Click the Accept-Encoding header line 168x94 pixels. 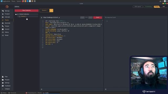(x=57, y=31)
